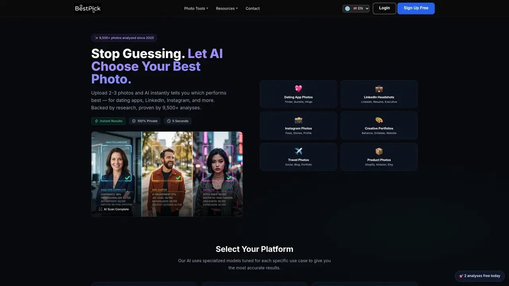
Task: Open the EN language selector
Action: pos(356,8)
